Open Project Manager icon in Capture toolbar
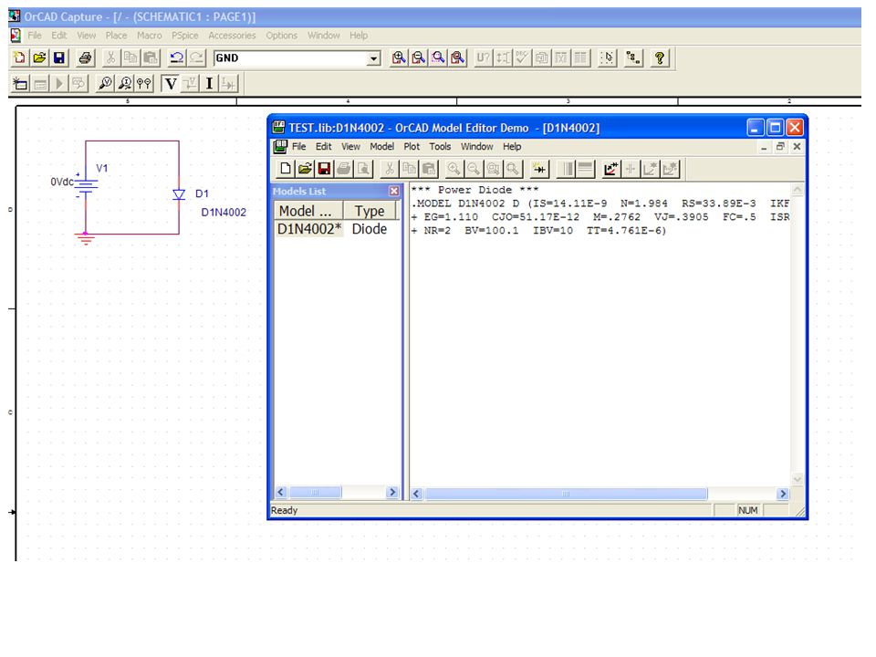This screenshot has width=876, height=657. pos(633,57)
